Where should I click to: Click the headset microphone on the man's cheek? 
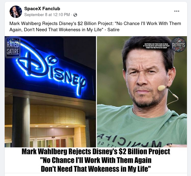[x=162, y=88]
